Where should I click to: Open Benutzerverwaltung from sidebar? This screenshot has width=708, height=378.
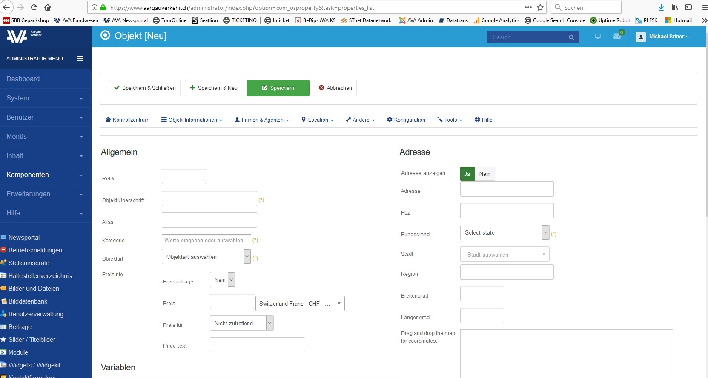[36, 314]
